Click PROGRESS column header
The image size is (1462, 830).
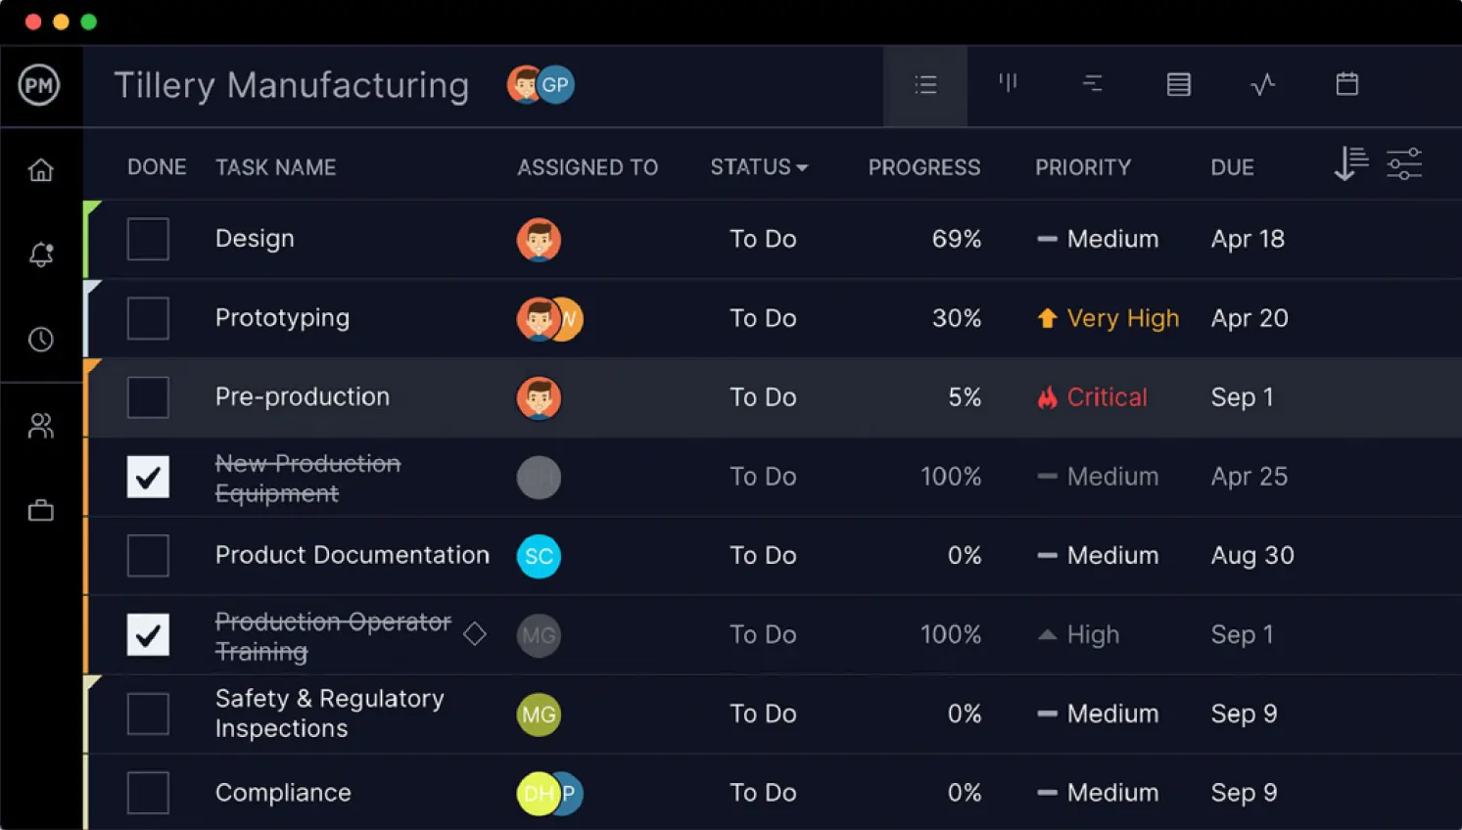[924, 167]
